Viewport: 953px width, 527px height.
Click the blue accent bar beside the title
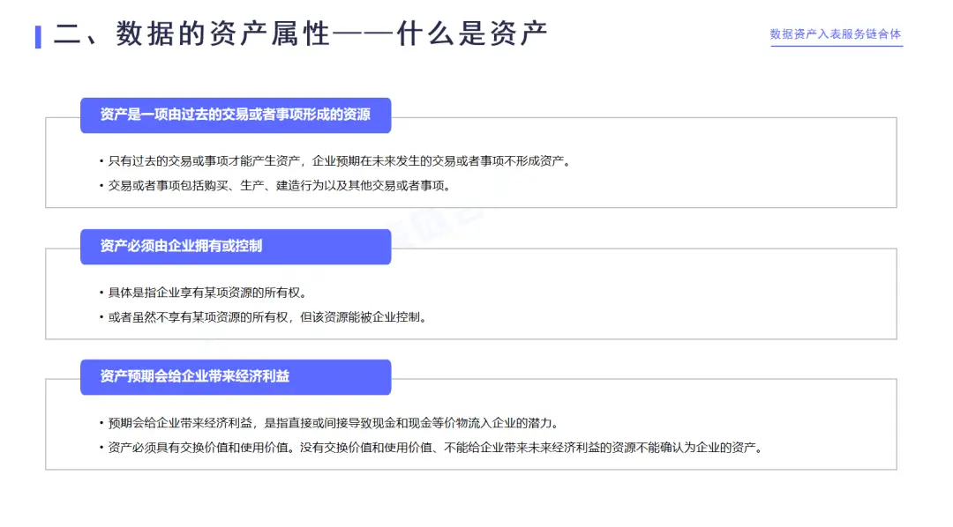38,36
